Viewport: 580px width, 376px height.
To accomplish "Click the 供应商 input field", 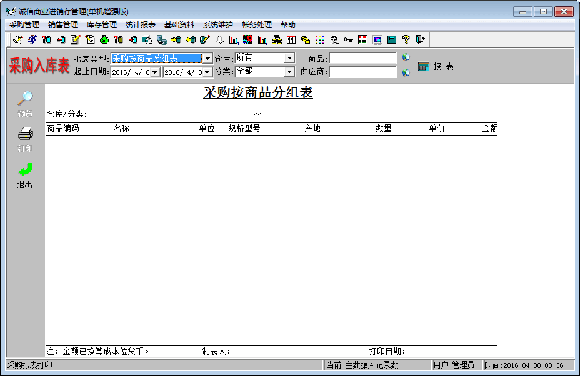I will click(x=362, y=72).
